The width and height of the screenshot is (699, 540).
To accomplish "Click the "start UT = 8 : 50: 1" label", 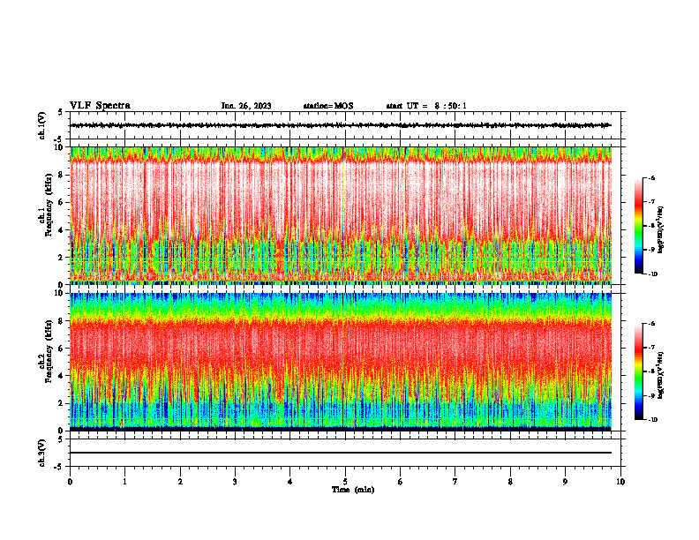I will click(x=426, y=106).
